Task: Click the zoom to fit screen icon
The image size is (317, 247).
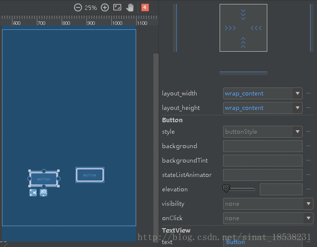Action: (x=117, y=7)
